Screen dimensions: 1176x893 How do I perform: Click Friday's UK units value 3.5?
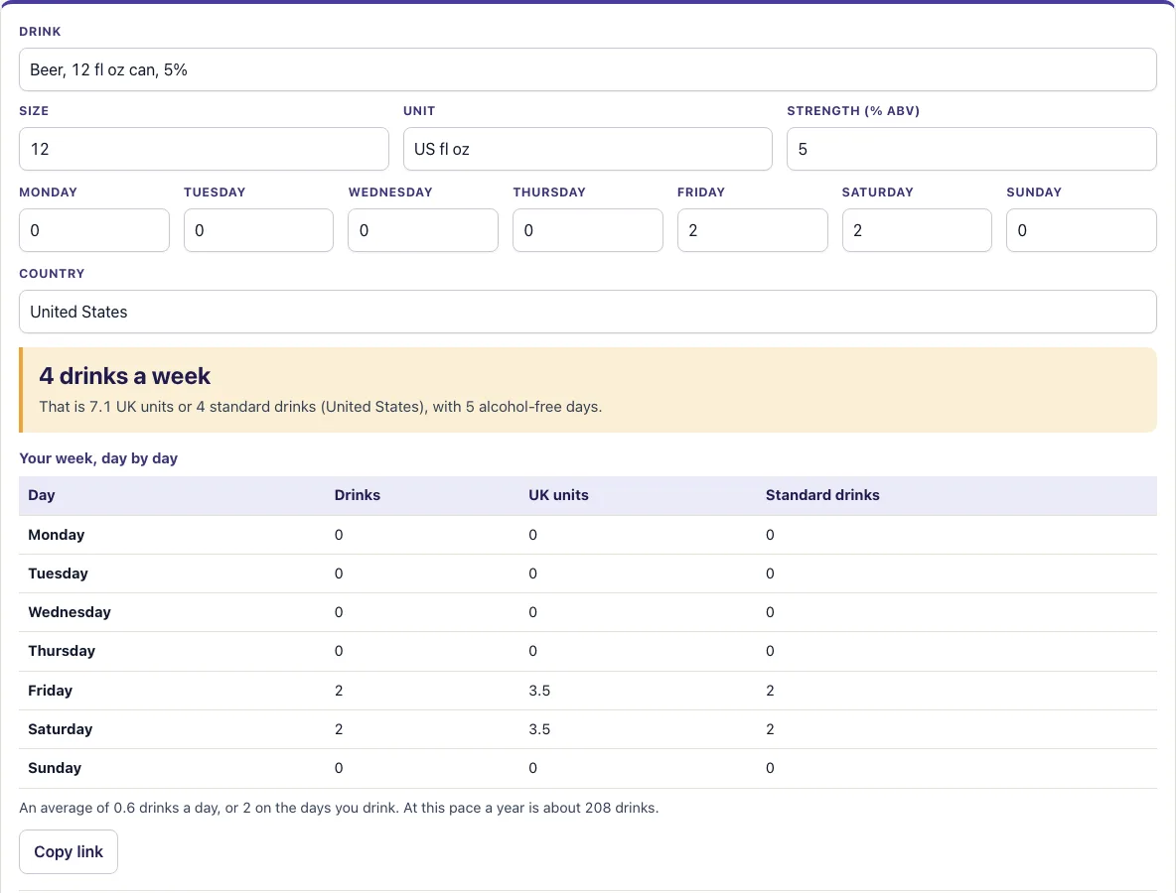click(x=539, y=691)
